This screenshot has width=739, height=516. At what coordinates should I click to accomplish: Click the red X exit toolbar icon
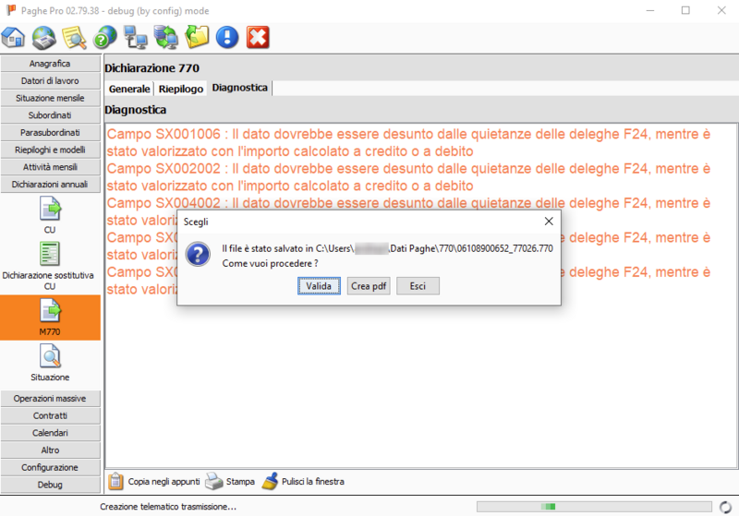pos(258,38)
